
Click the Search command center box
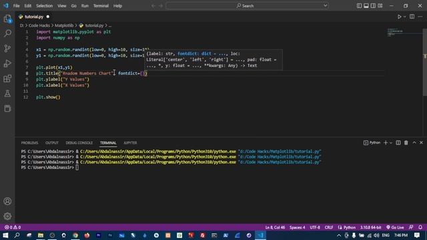point(244,6)
